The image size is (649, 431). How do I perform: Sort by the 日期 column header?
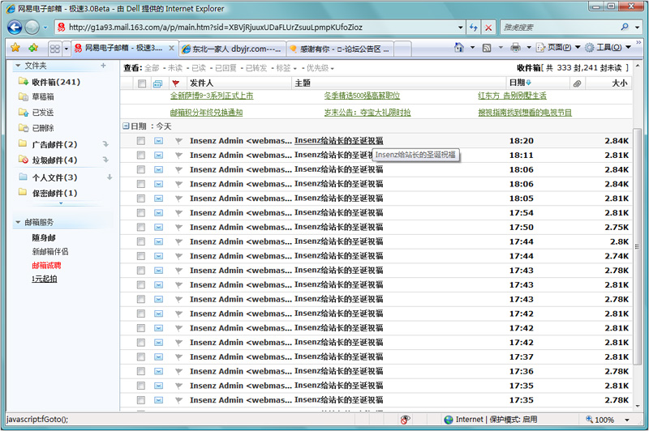520,83
